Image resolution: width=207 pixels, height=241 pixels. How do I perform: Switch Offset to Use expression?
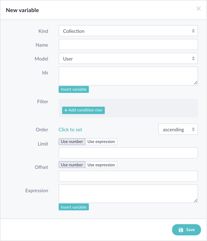(101, 165)
